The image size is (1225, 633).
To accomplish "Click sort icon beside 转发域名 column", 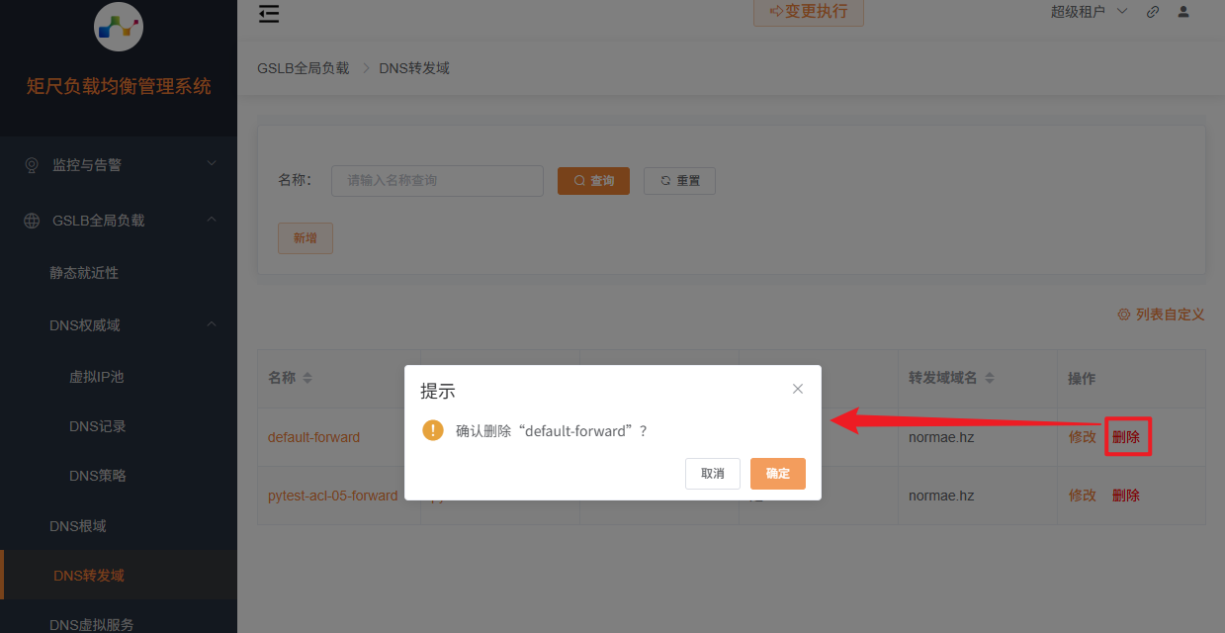I will click(x=990, y=379).
